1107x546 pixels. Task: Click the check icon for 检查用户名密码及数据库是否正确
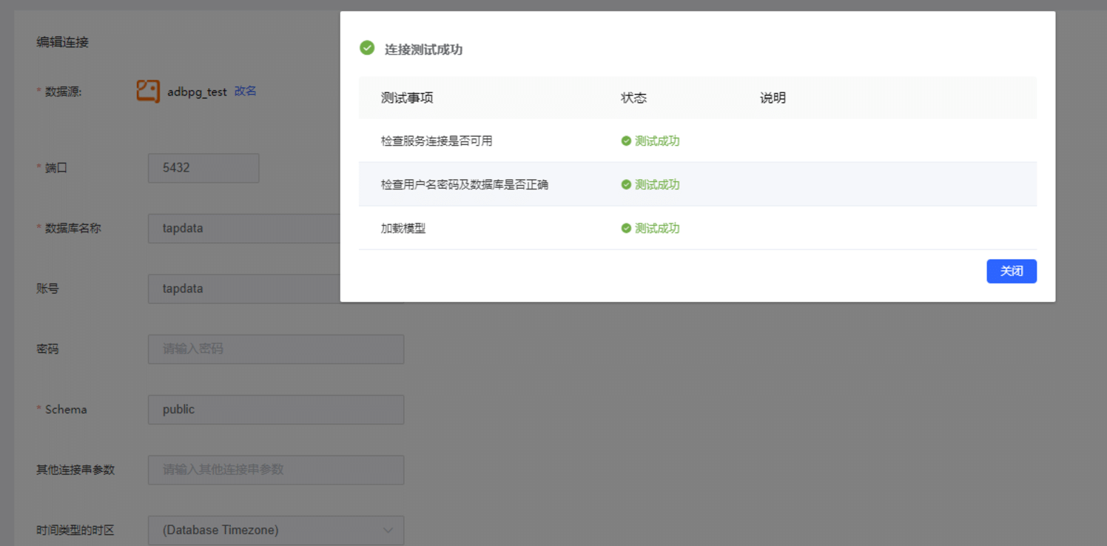[x=626, y=184]
